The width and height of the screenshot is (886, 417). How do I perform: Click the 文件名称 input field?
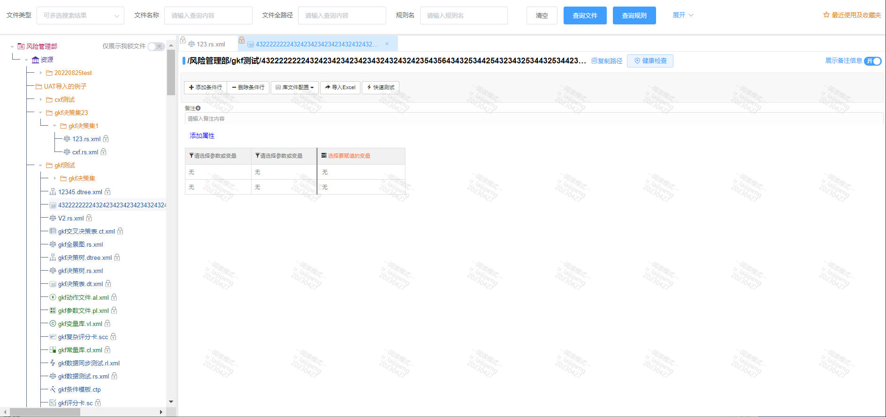point(208,15)
